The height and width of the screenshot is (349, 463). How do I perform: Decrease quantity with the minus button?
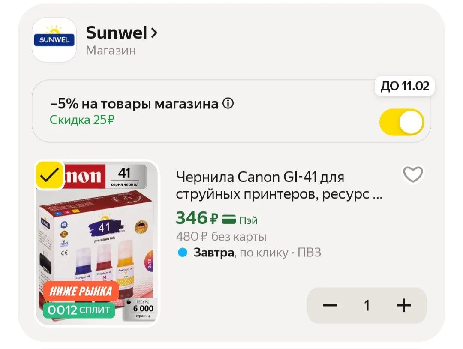pyautogui.click(x=330, y=305)
